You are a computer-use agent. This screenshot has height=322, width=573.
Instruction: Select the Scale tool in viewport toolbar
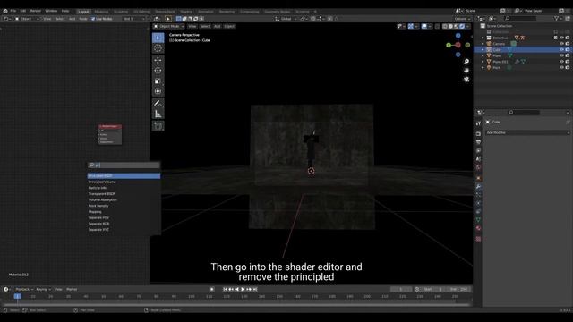coord(158,81)
